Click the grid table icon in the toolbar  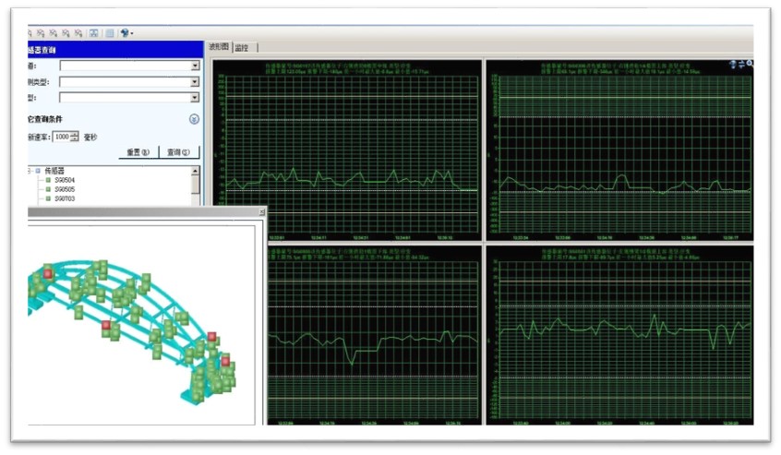[109, 33]
